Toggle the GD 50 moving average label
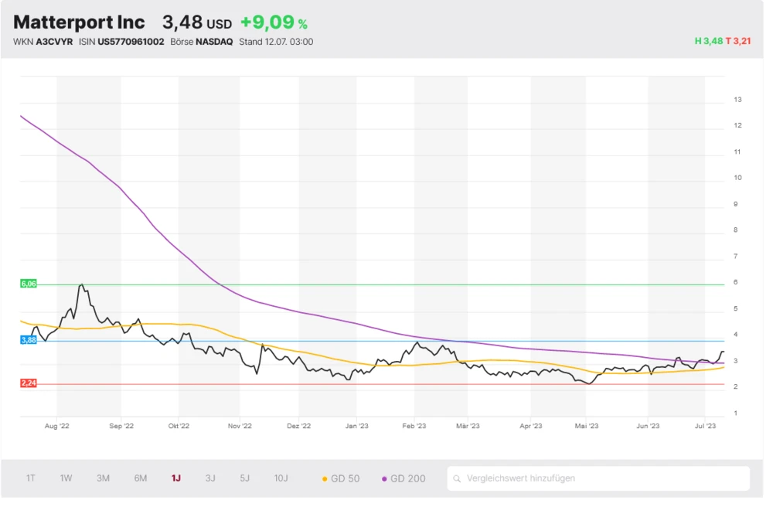Image resolution: width=773 pixels, height=507 pixels. (345, 478)
